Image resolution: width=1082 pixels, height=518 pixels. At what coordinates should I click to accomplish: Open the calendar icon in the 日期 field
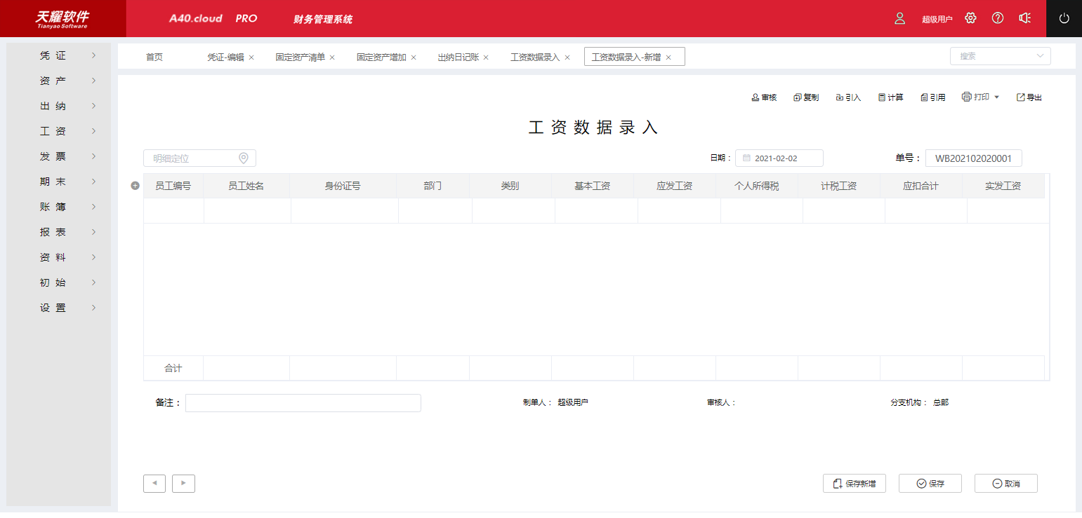point(746,158)
